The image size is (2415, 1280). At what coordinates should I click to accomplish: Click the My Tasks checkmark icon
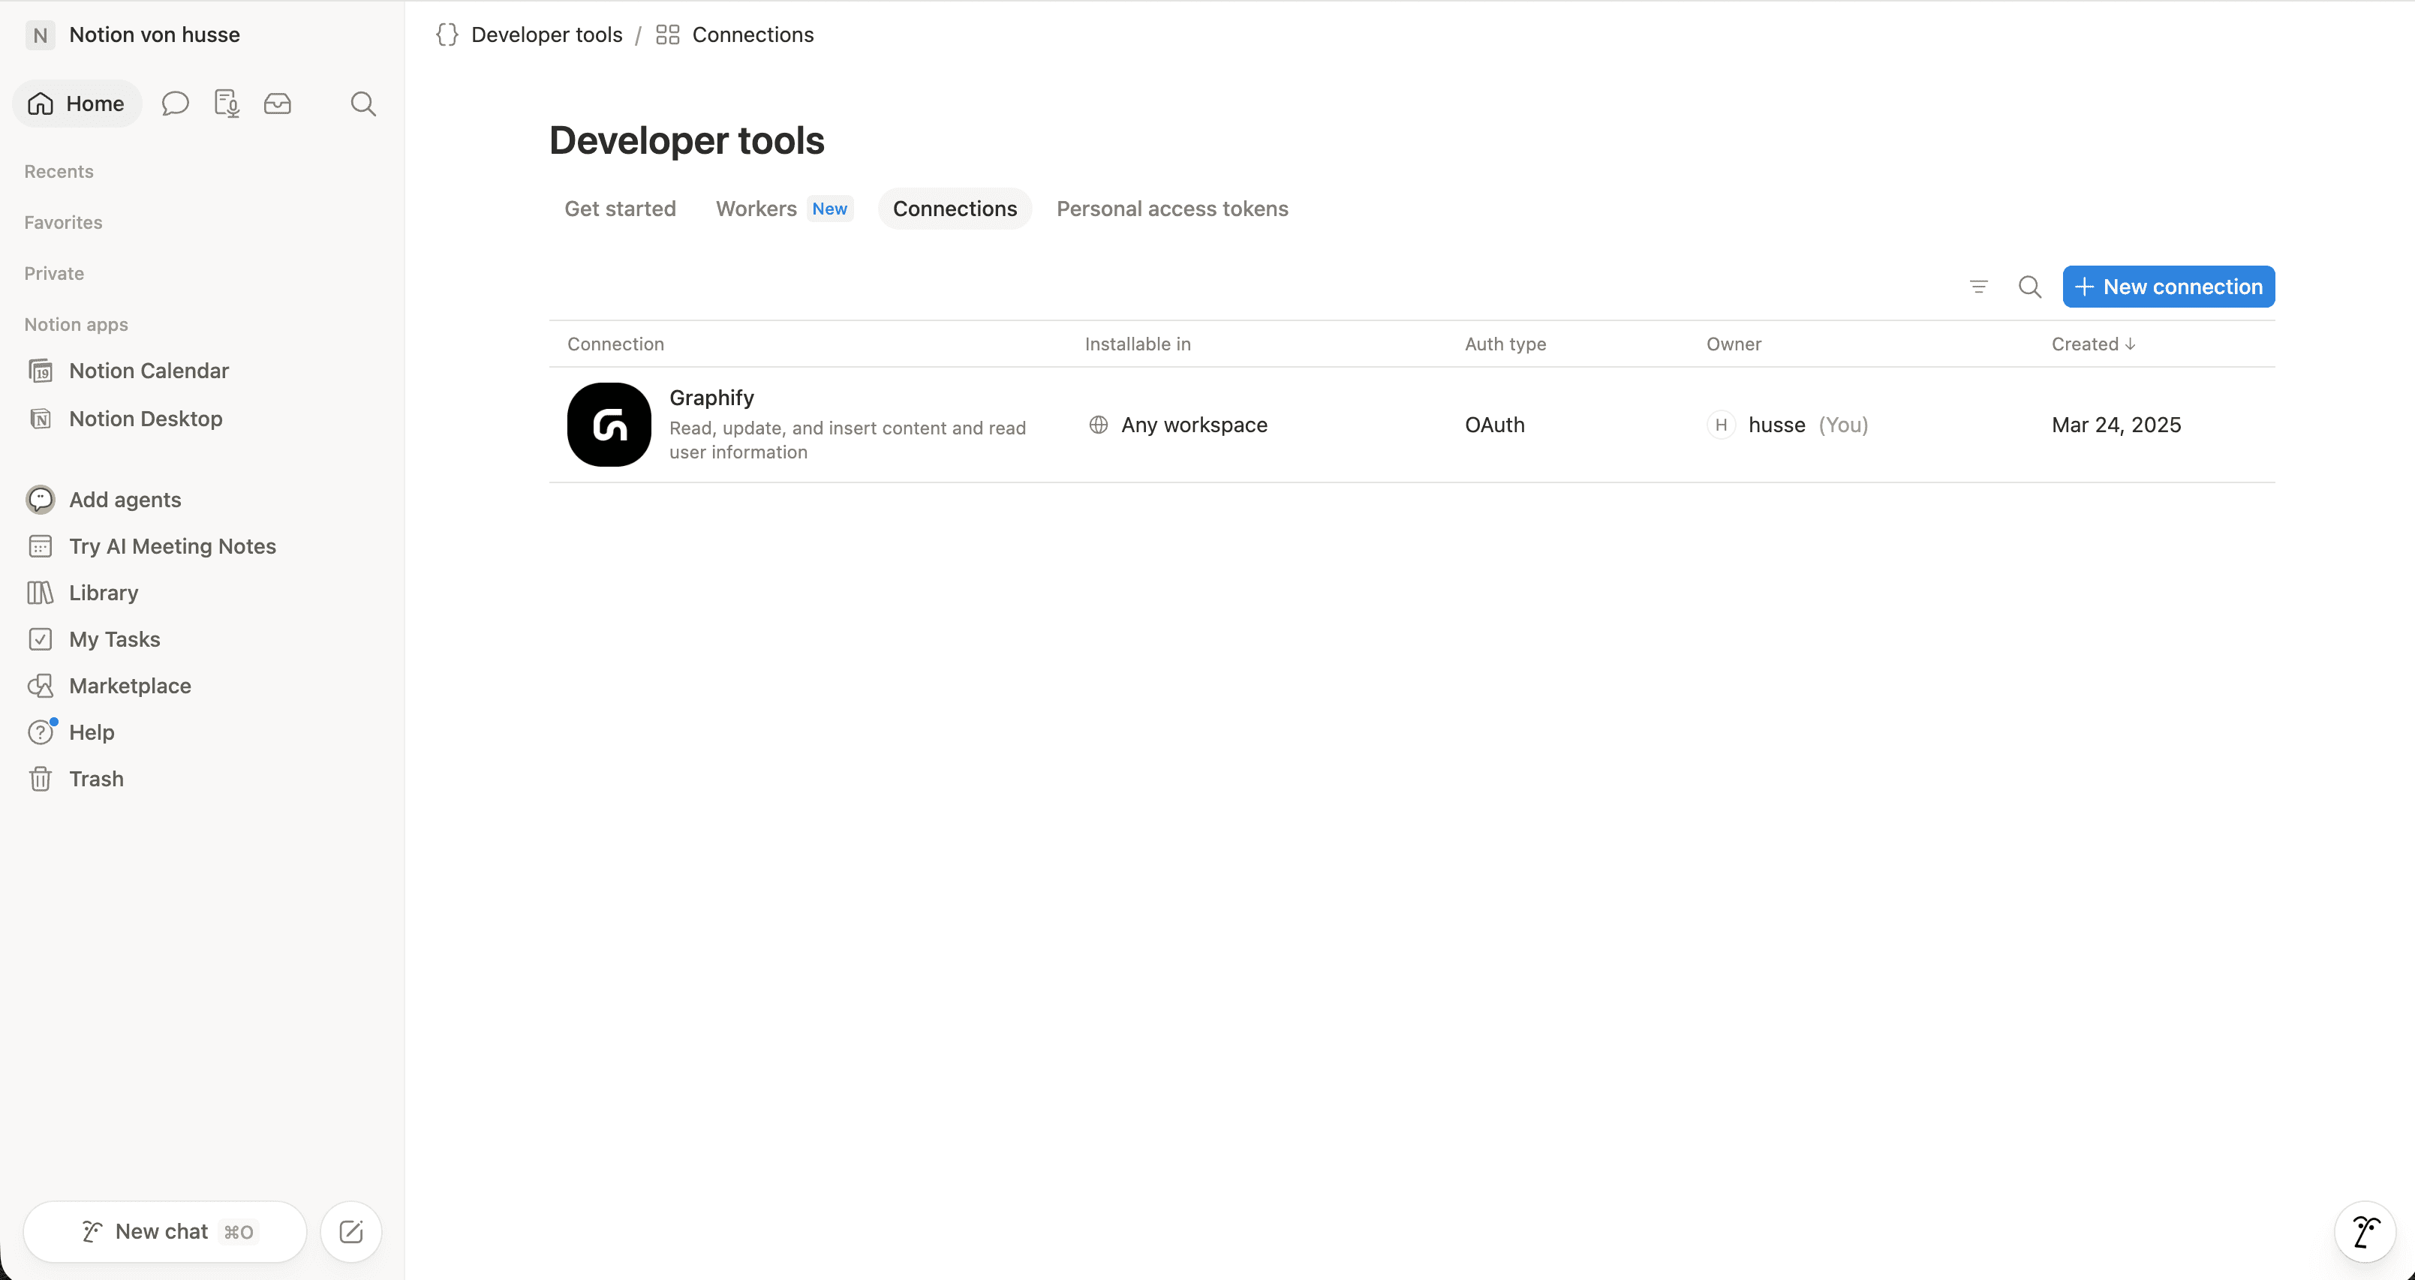[41, 639]
